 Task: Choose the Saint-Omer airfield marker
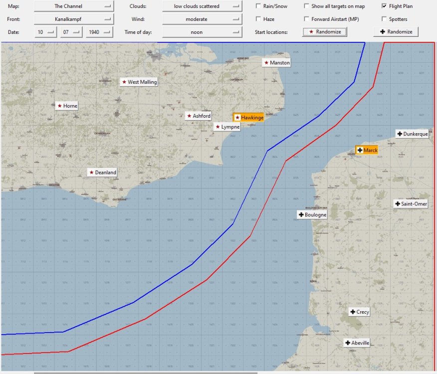click(411, 203)
